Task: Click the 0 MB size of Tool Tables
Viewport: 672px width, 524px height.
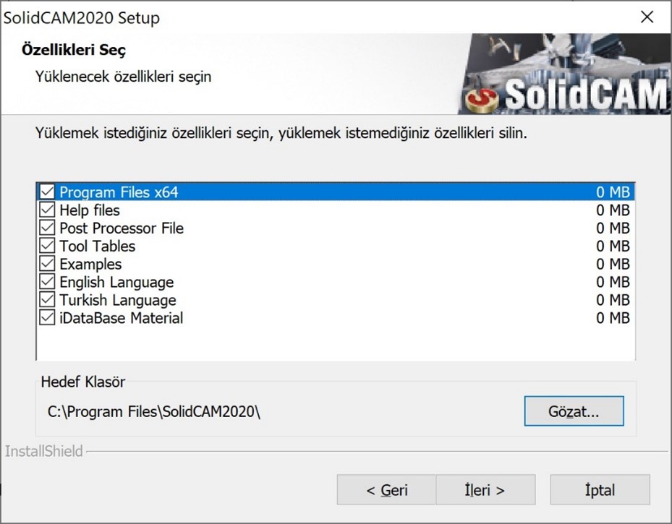Action: 613,246
